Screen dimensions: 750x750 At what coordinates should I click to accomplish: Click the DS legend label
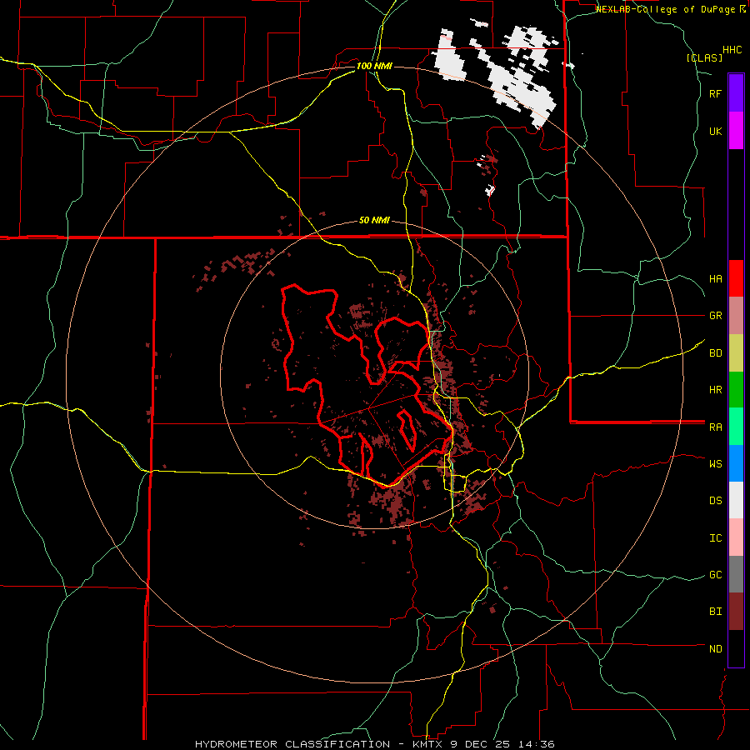715,500
